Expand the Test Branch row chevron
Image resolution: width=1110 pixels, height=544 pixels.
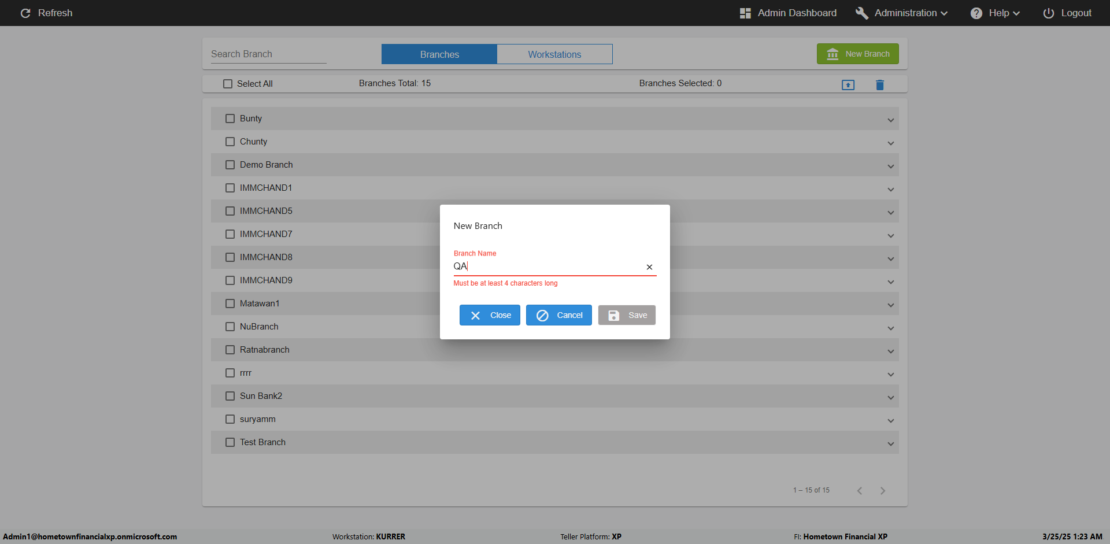(x=891, y=444)
